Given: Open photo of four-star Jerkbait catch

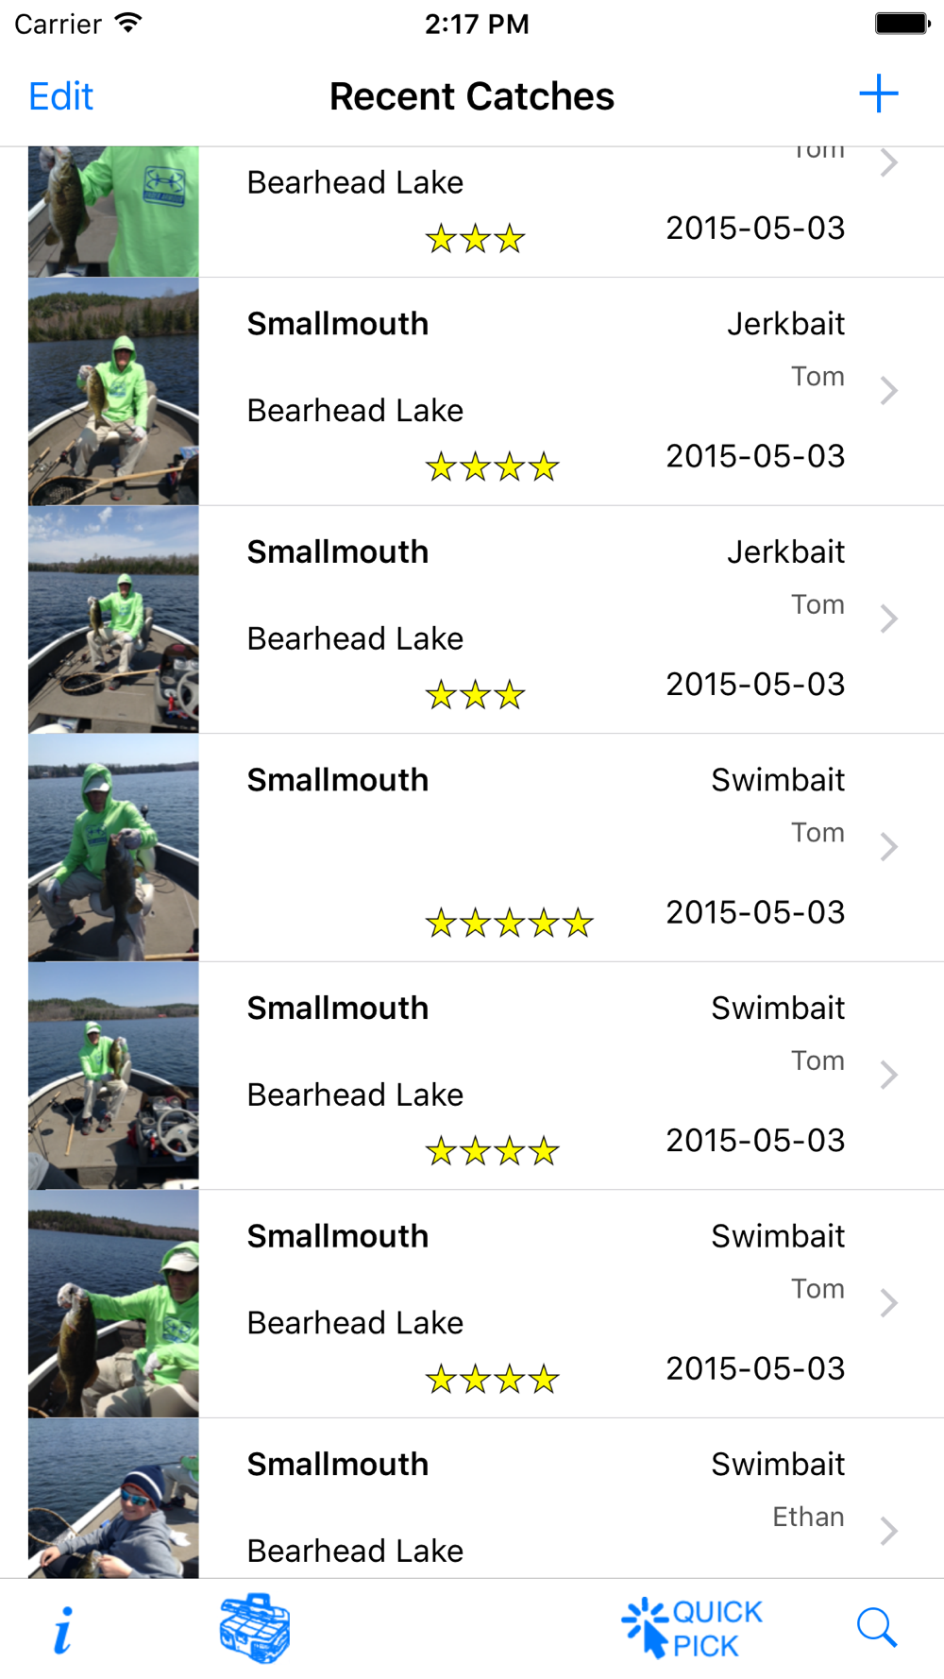Looking at the screenshot, I should (113, 392).
